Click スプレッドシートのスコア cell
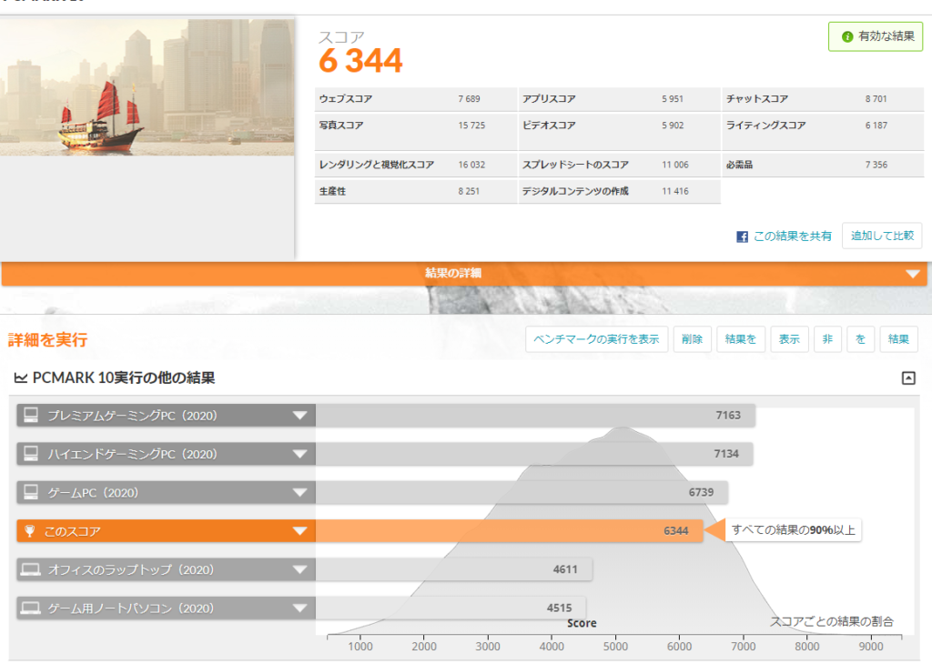 (x=619, y=165)
